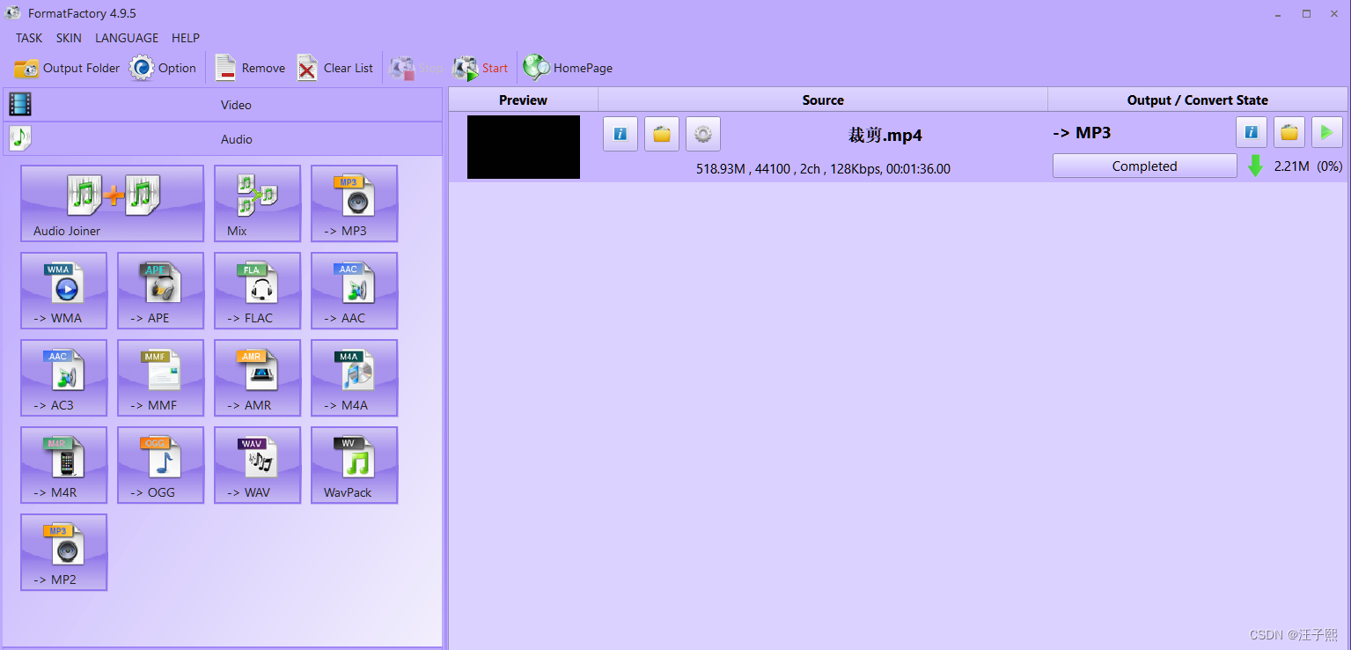Viewport: 1351px width, 650px height.
Task: Choose the -> FLAC conversion format
Action: tap(257, 291)
